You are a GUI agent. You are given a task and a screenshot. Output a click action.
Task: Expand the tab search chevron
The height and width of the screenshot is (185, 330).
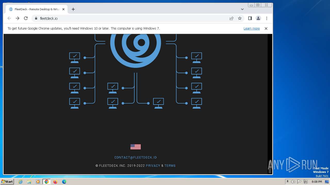[242, 9]
